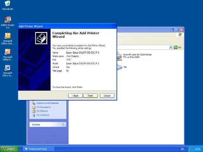Go back with the Back button
Screen dimensions: 203x152
(75, 96)
